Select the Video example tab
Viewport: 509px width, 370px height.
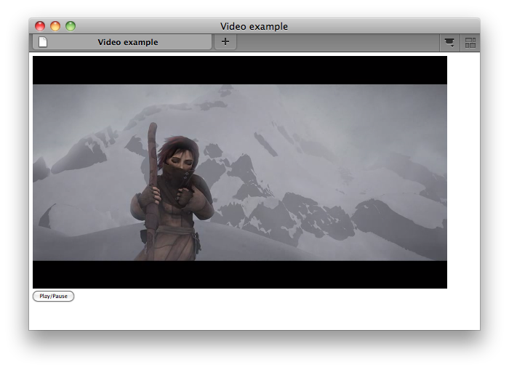122,42
